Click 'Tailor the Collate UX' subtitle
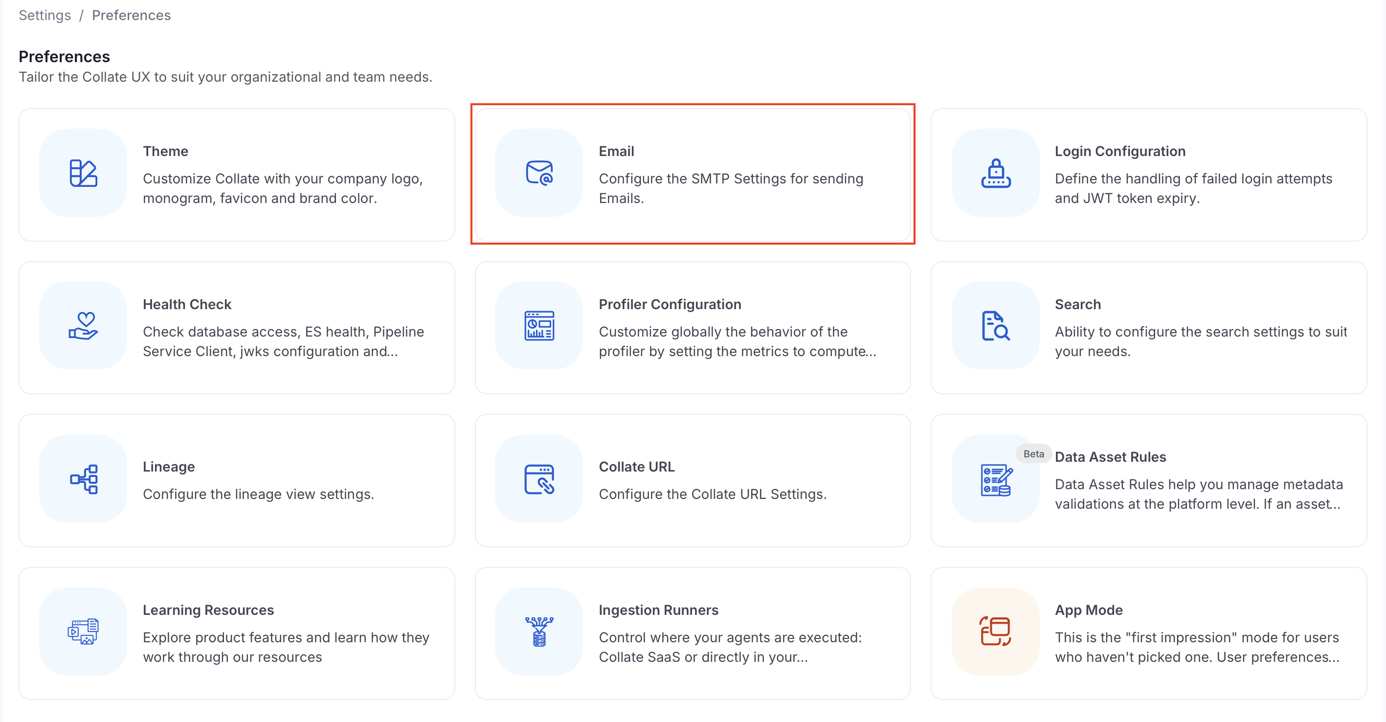This screenshot has width=1386, height=722. 225,77
